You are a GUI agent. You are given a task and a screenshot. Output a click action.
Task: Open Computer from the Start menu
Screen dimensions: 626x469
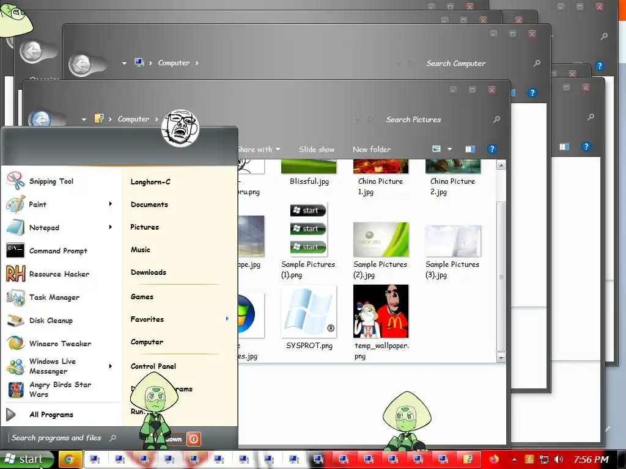147,342
